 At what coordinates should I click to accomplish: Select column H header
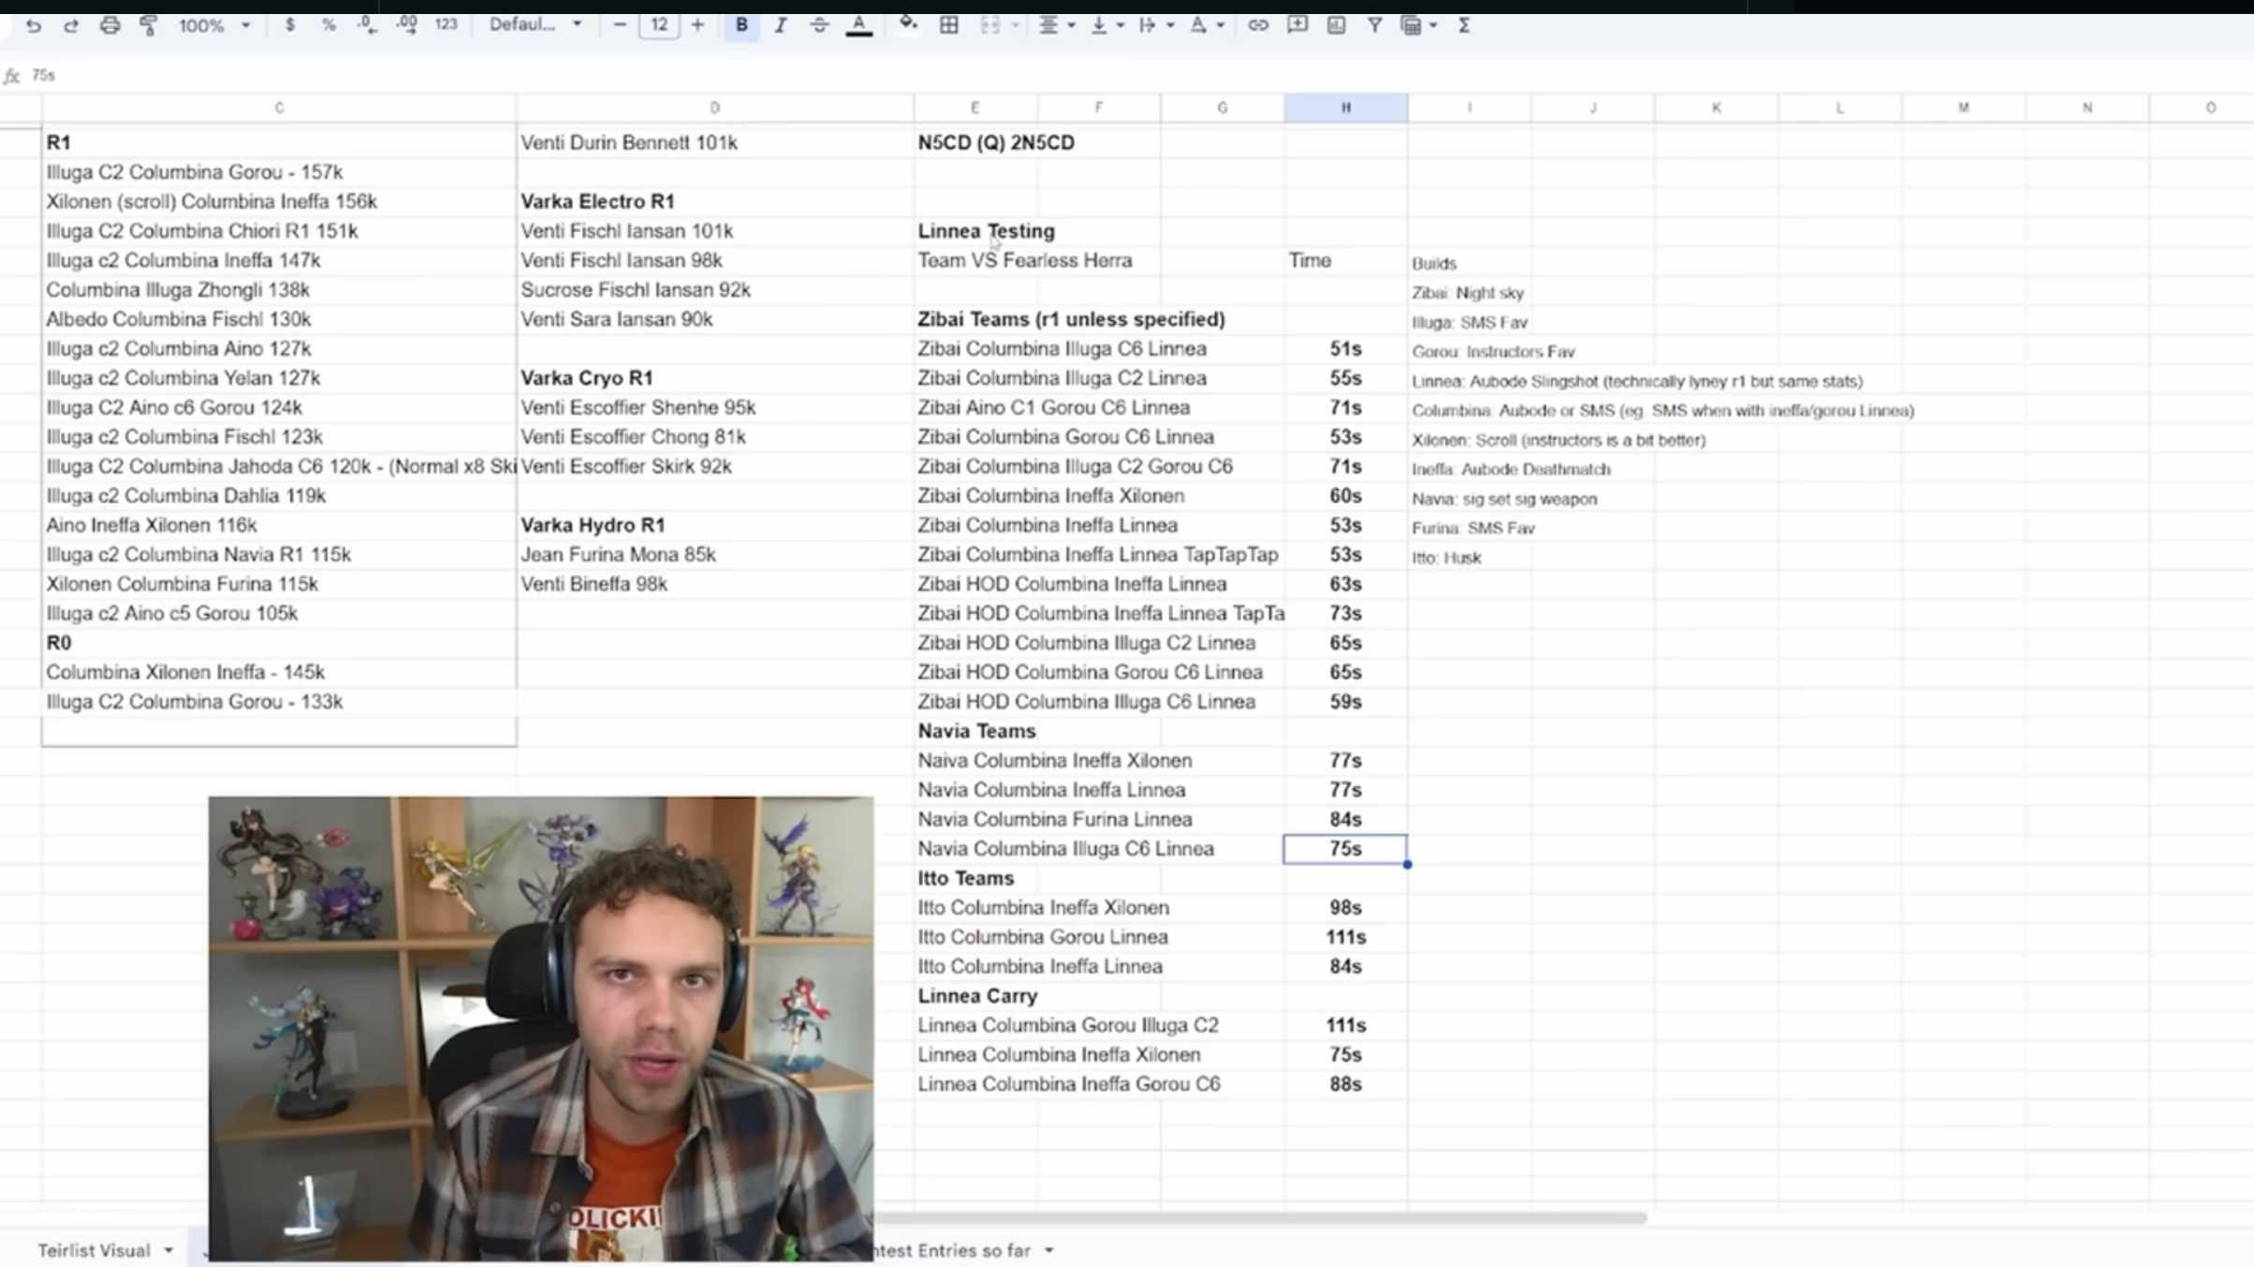[x=1345, y=108]
